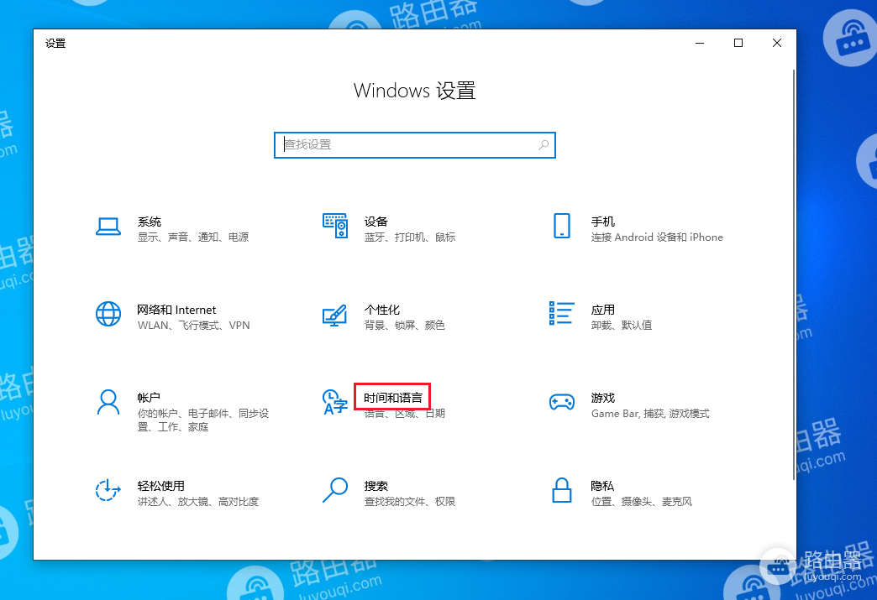Close the Settings window
This screenshot has height=600, width=877.
(x=777, y=43)
